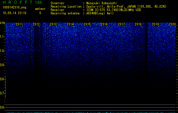Click the kHz axis unit label

pos(3,23)
